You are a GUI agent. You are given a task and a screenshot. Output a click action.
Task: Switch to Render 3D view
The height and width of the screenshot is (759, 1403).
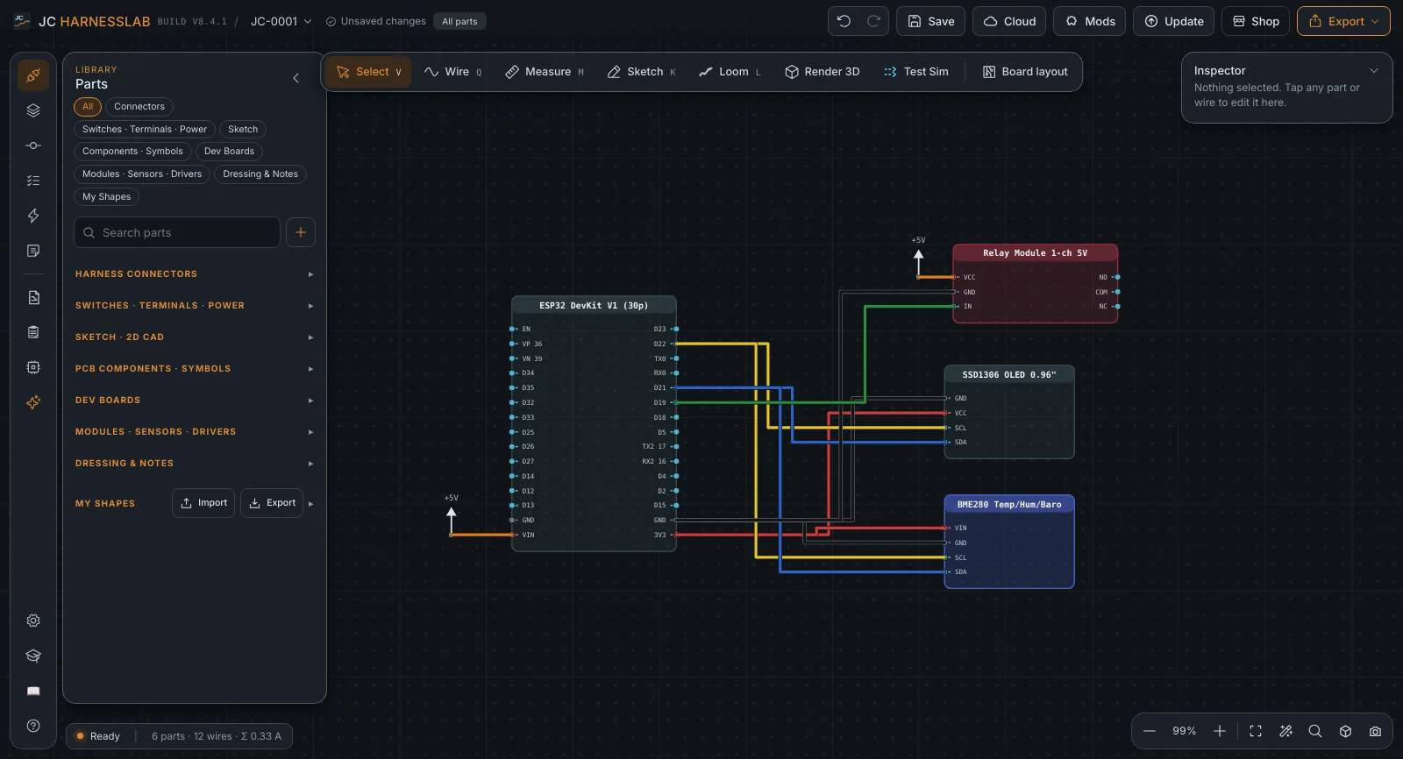(822, 72)
